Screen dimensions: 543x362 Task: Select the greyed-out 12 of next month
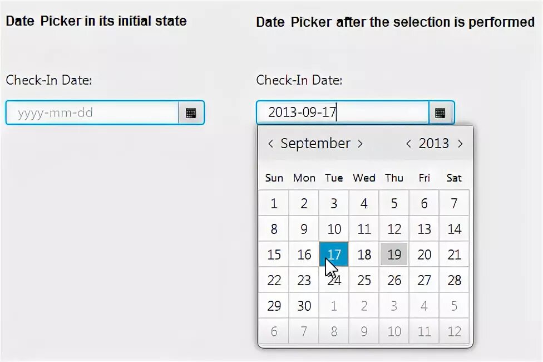tap(454, 331)
